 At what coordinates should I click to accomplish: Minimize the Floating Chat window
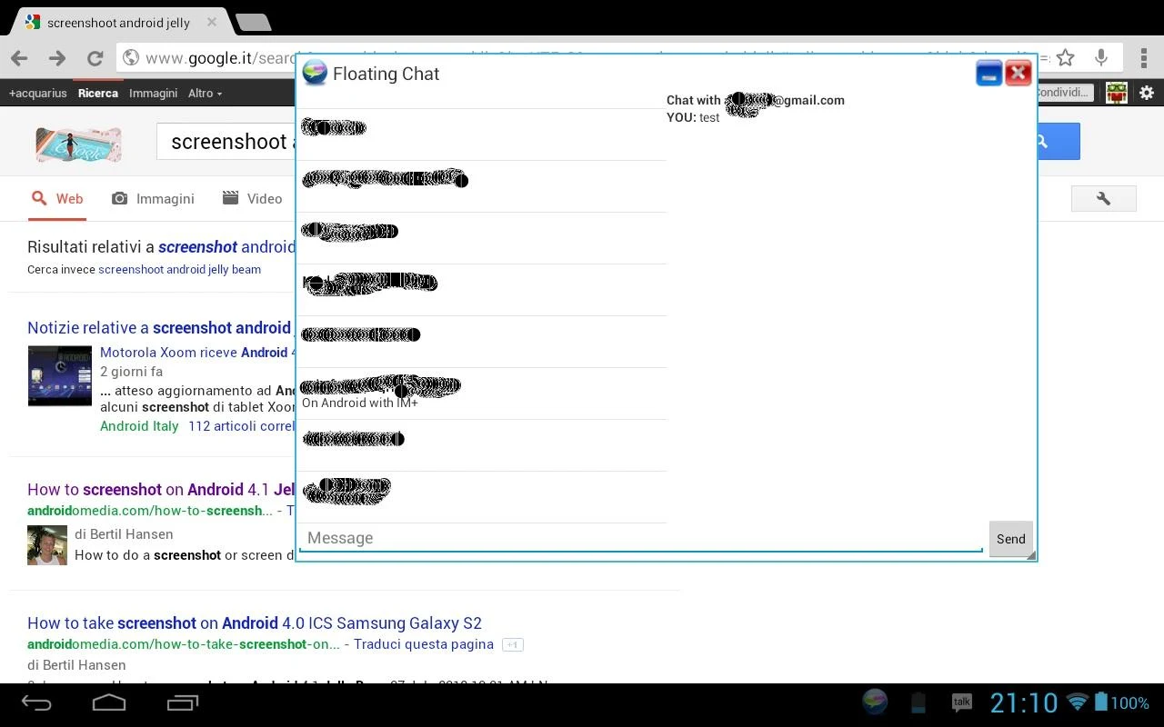[x=988, y=74]
